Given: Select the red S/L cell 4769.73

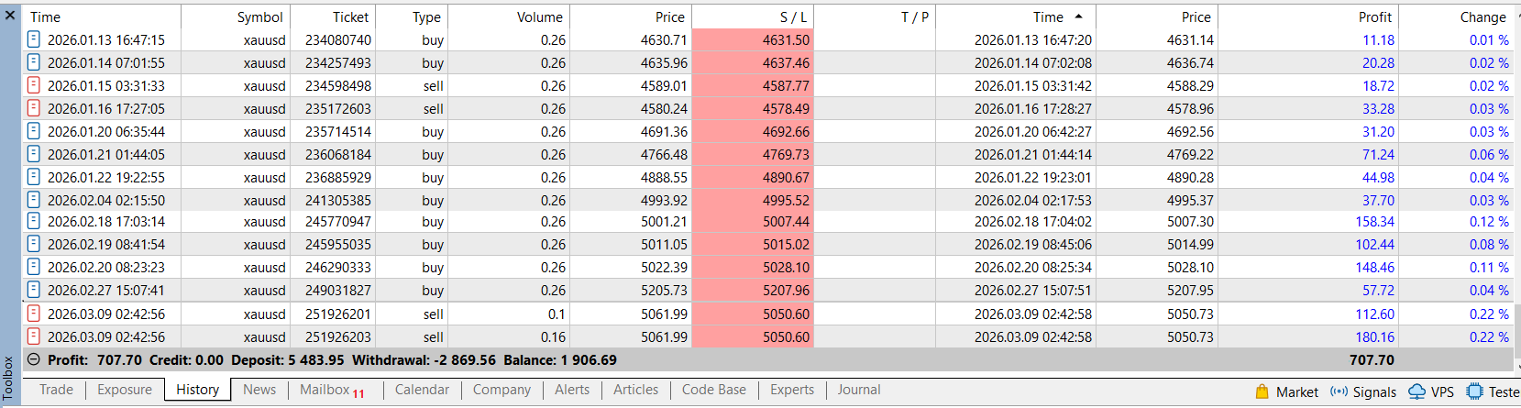Looking at the screenshot, I should [x=786, y=154].
